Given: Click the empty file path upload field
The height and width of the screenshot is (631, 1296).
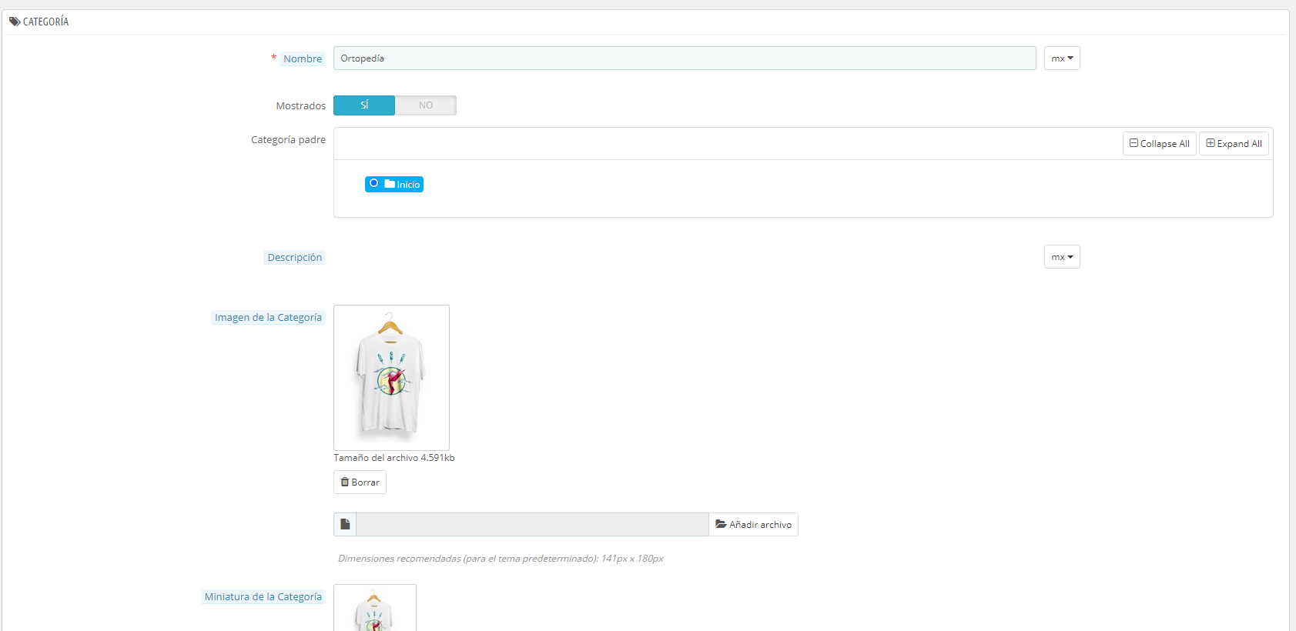Looking at the screenshot, I should click(x=532, y=524).
